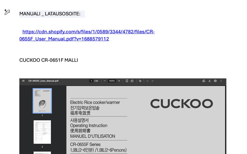Click the 144% zoom level field
The width and height of the screenshot is (247, 154).
112,81
